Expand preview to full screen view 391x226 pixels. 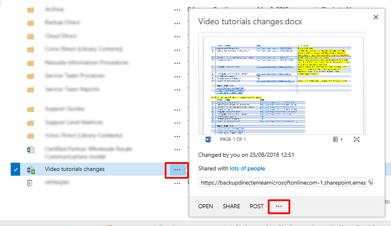point(357,140)
